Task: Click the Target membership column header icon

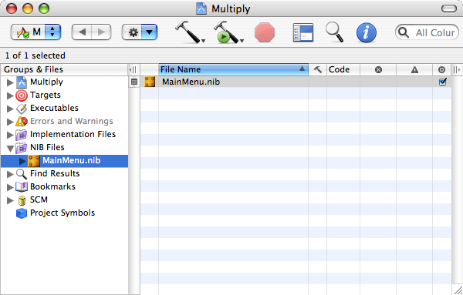Action: click(x=441, y=70)
